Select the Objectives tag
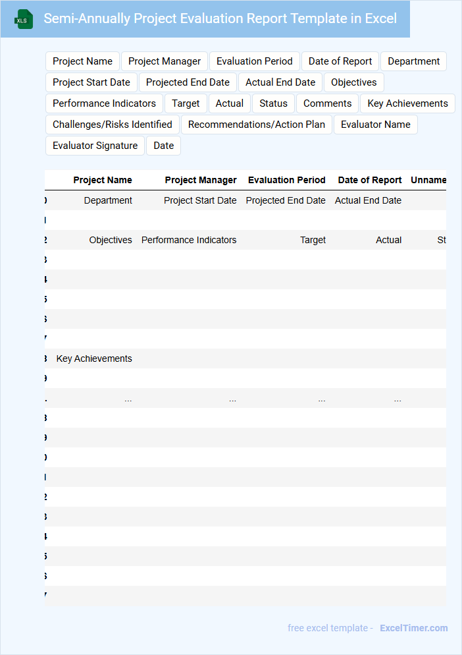Image resolution: width=462 pixels, height=655 pixels. coord(354,82)
